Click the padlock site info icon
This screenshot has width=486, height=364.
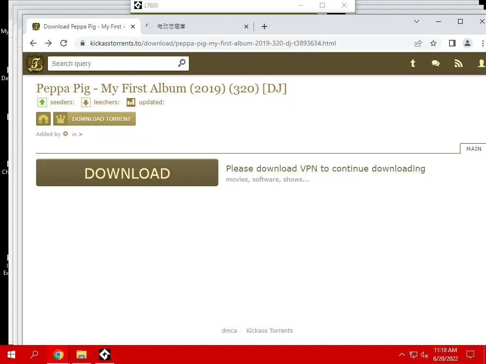(83, 43)
